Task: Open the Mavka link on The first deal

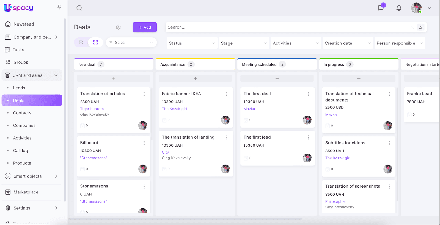Action: (249, 109)
